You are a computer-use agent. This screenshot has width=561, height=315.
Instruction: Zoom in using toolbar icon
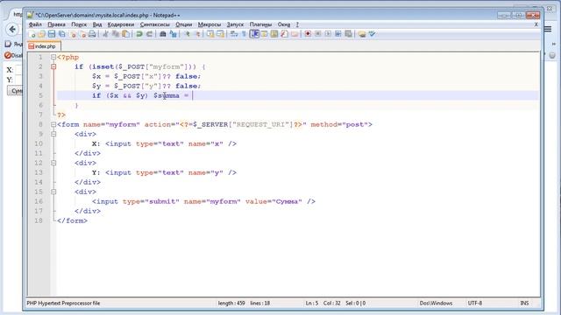[x=187, y=34]
